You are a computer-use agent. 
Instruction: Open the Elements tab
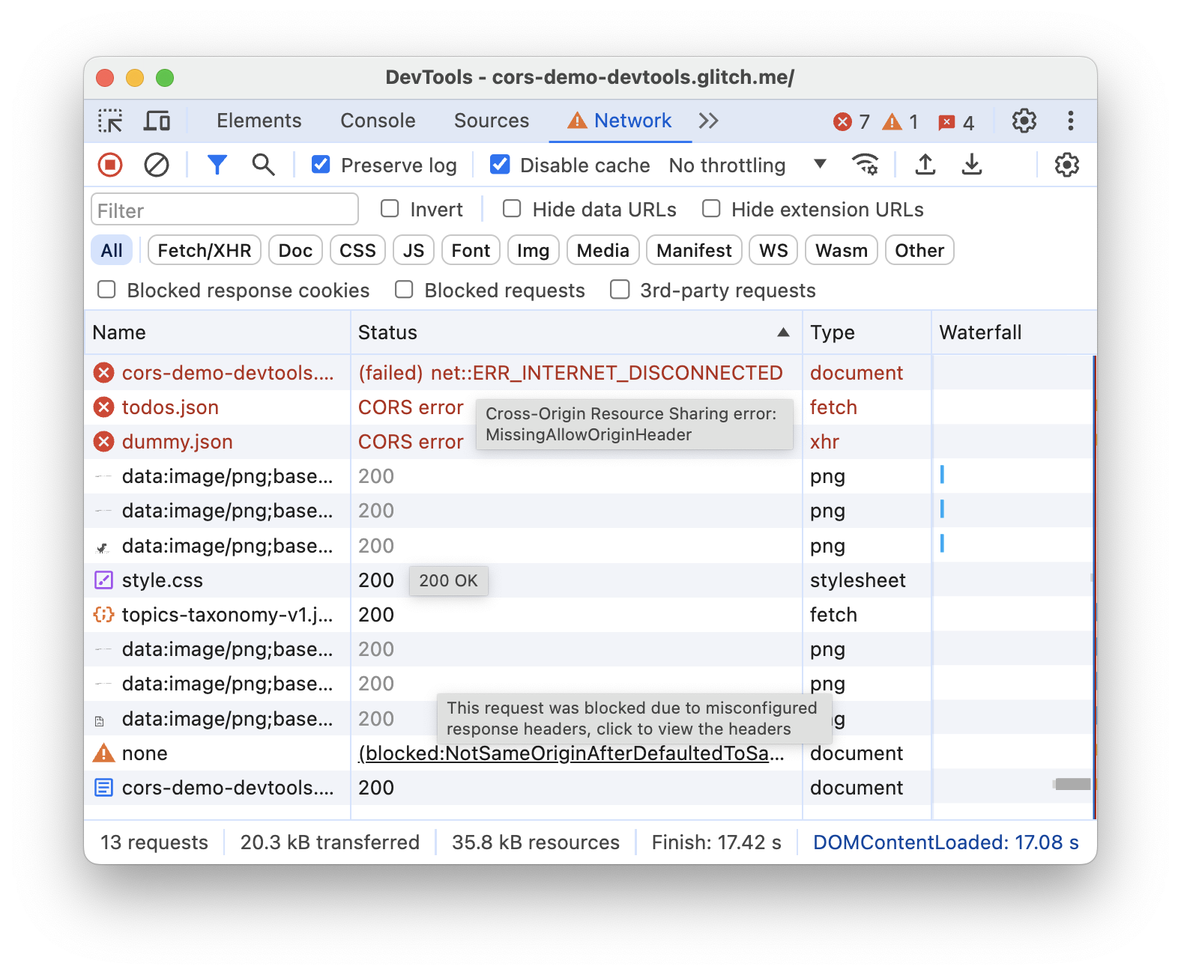259,121
